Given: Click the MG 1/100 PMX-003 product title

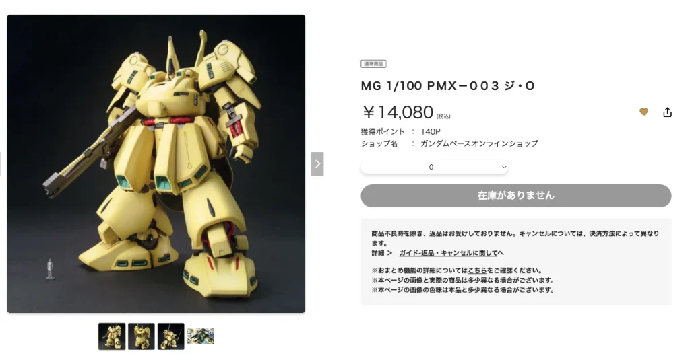Looking at the screenshot, I should [x=447, y=85].
